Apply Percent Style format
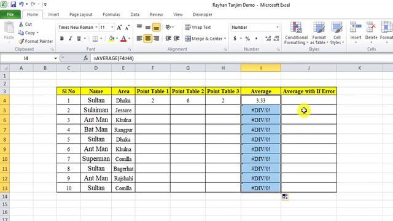The height and width of the screenshot is (221, 393). click(247, 39)
